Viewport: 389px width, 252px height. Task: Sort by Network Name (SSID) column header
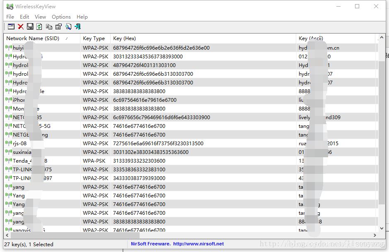click(x=42, y=38)
